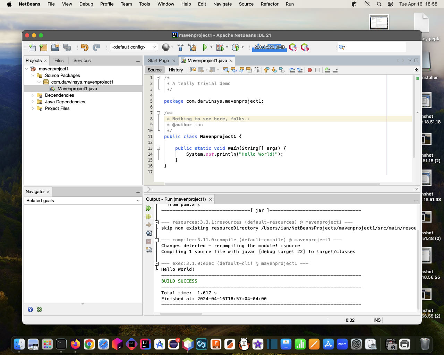Click the profiler target icon after memory bar
Image resolution: width=444 pixels, height=355 pixels.
click(x=305, y=47)
